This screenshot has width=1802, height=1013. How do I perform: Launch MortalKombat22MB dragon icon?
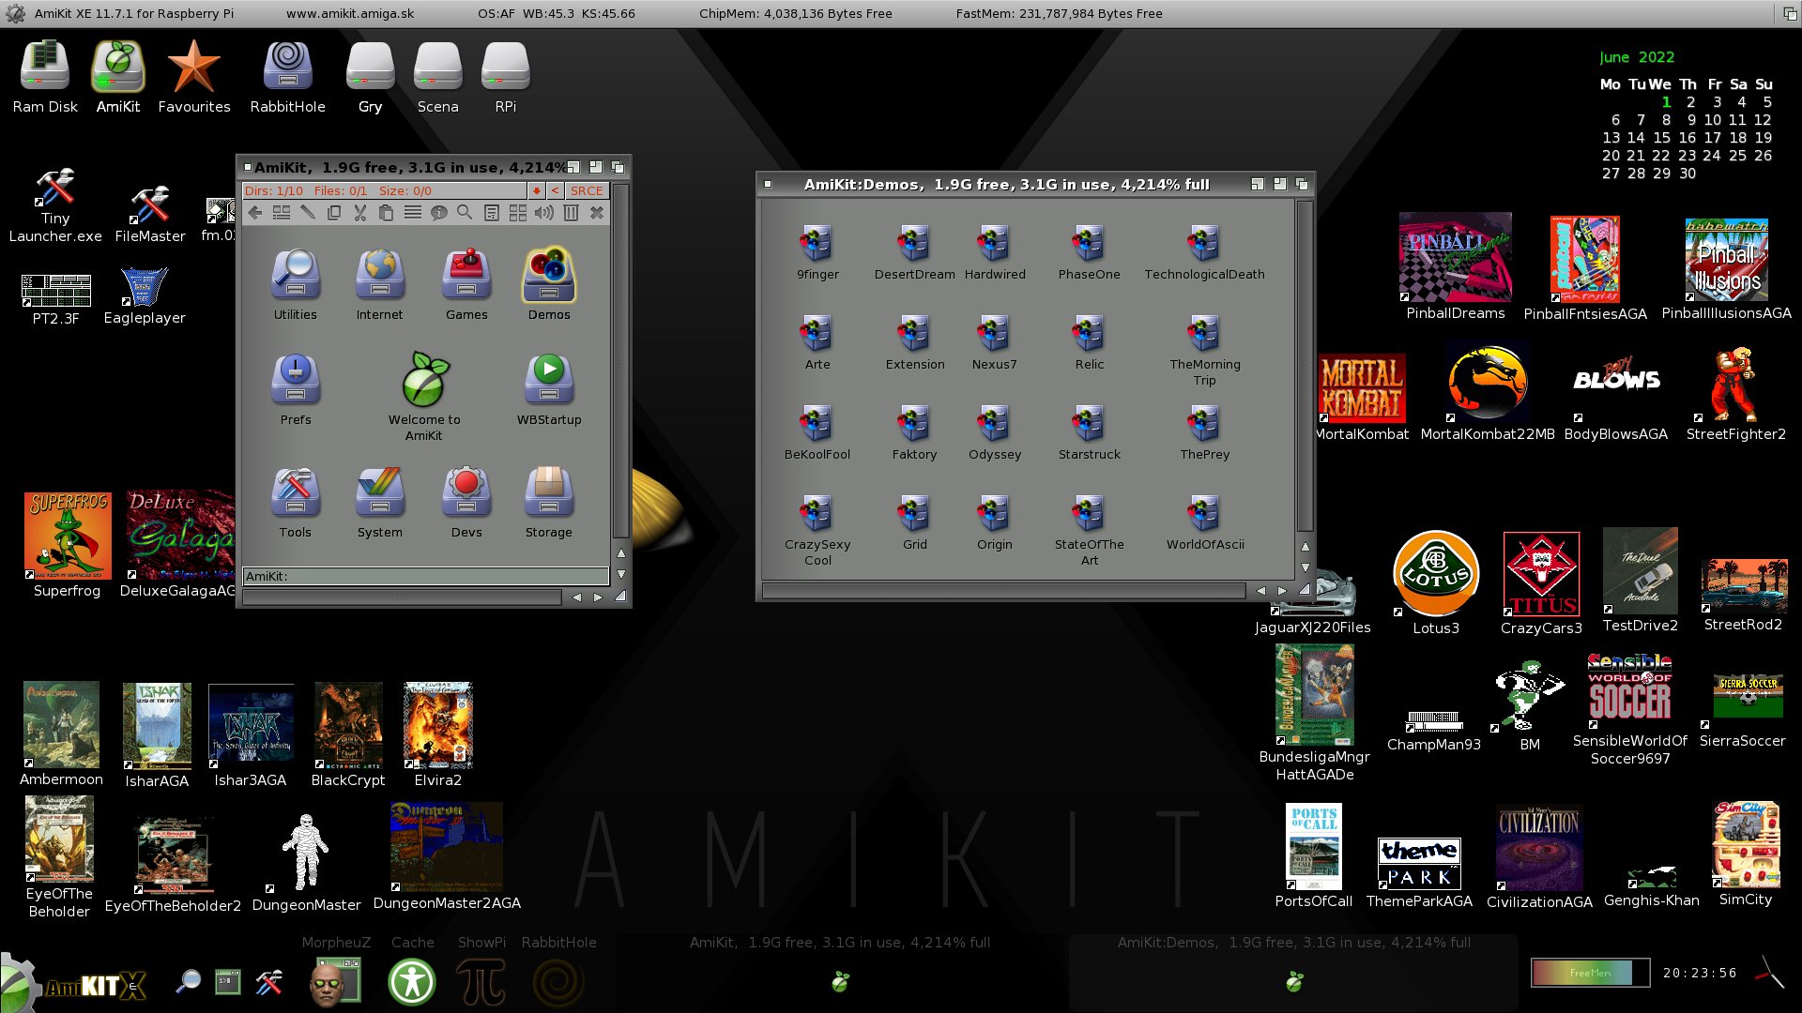click(x=1488, y=392)
